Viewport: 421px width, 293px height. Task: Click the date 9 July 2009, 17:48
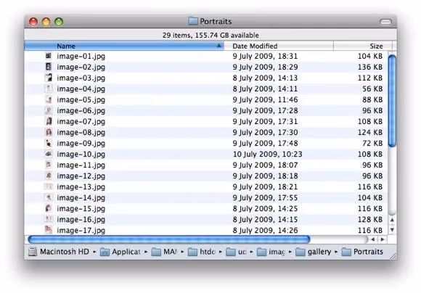(265, 143)
